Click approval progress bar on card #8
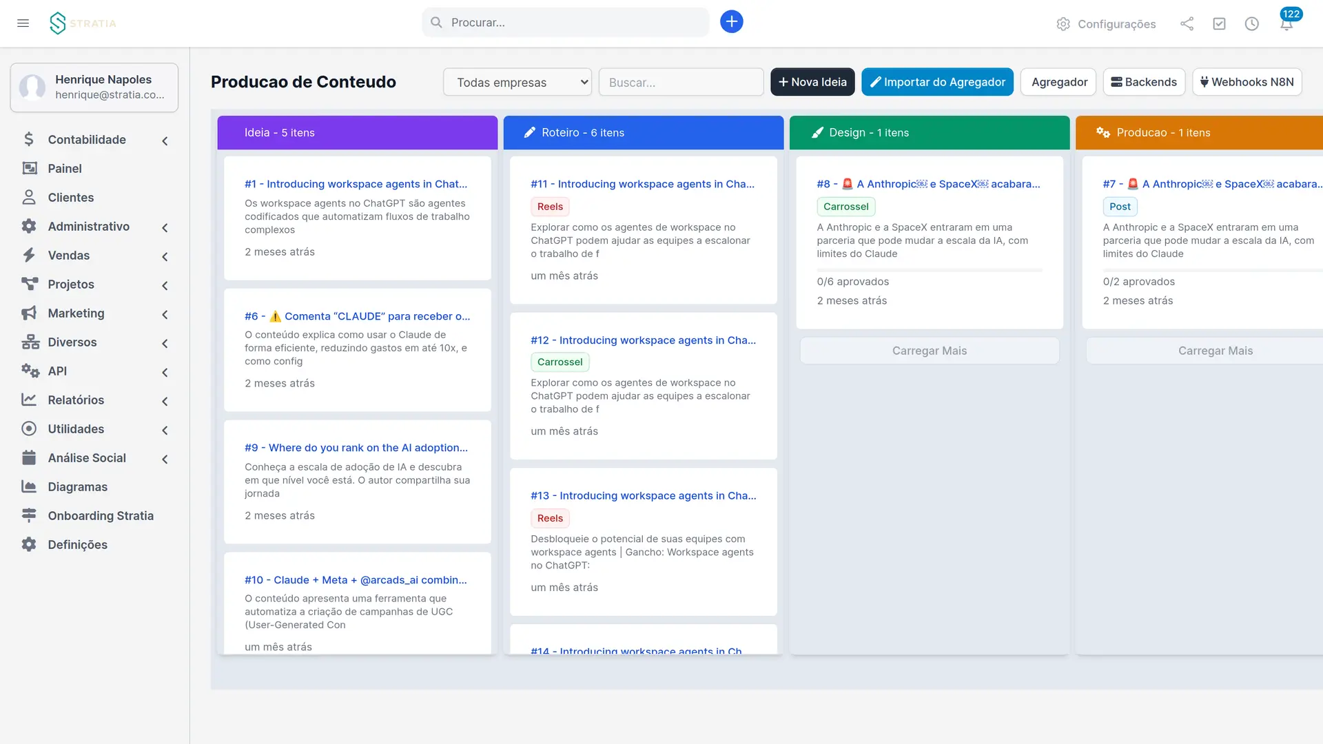This screenshot has height=744, width=1323. [x=930, y=270]
